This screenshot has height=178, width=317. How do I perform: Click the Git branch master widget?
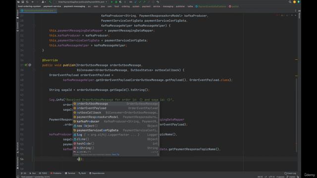[291, 177]
